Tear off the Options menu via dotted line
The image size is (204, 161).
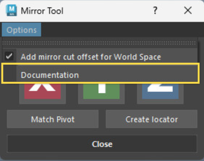point(99,43)
